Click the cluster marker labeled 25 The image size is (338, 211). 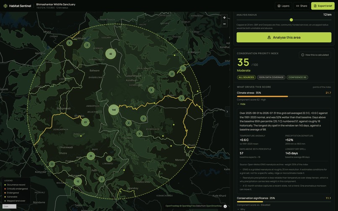(x=91, y=156)
